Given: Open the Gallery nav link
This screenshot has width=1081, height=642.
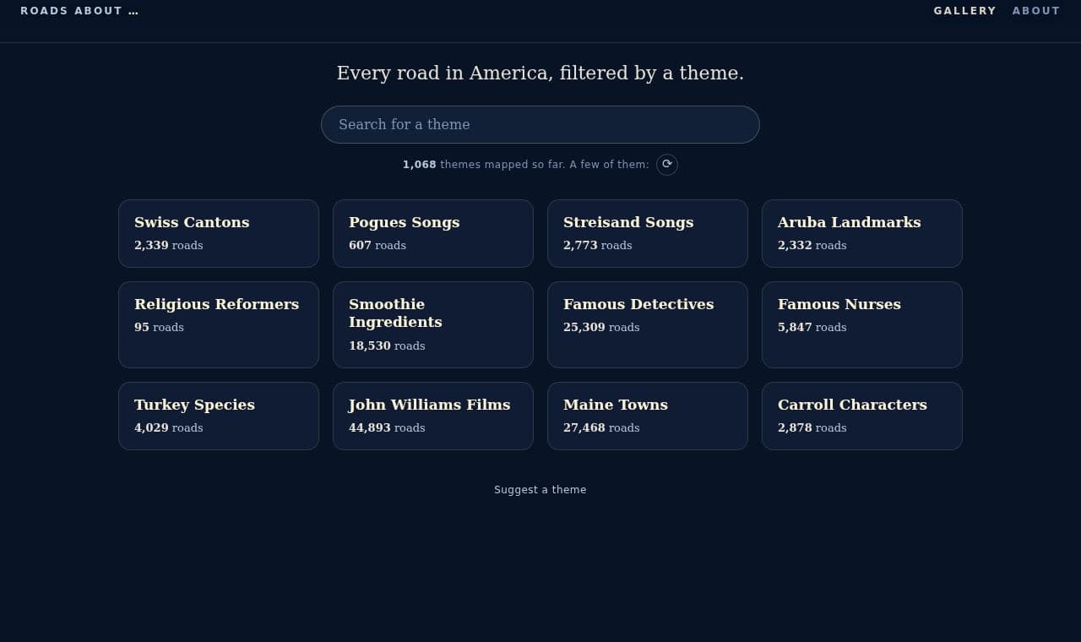Looking at the screenshot, I should (x=964, y=11).
